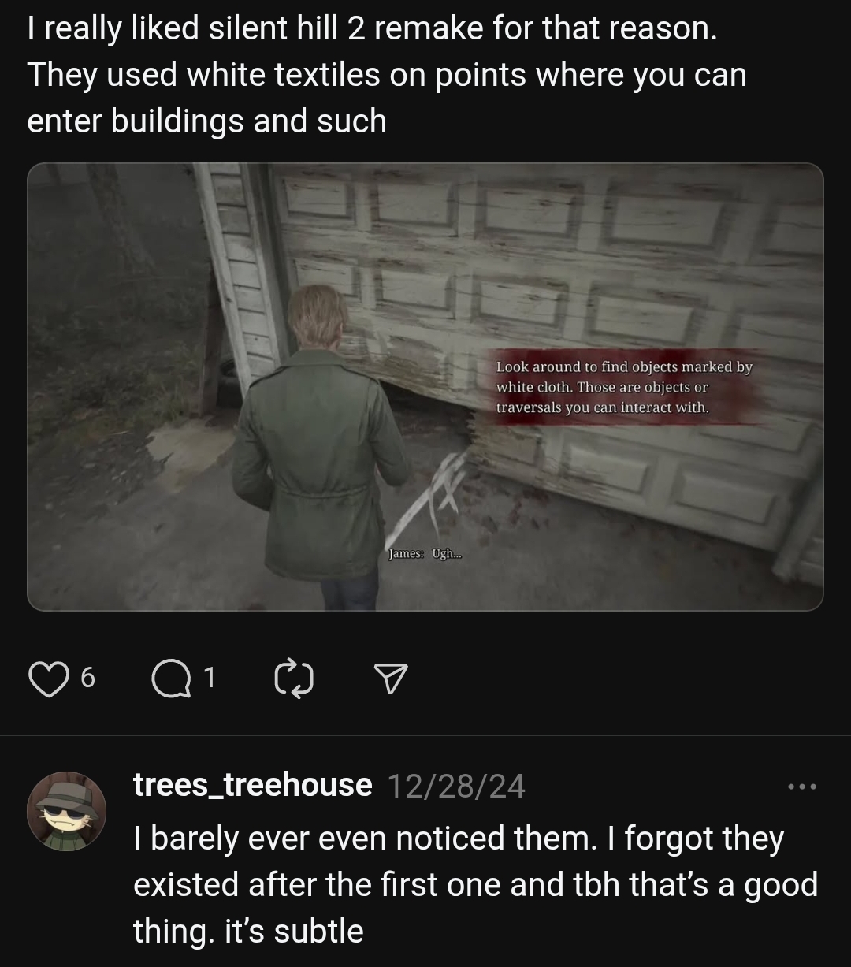Open the Silent Hill 2 garage screenshot
The width and height of the screenshot is (851, 967).
(425, 387)
